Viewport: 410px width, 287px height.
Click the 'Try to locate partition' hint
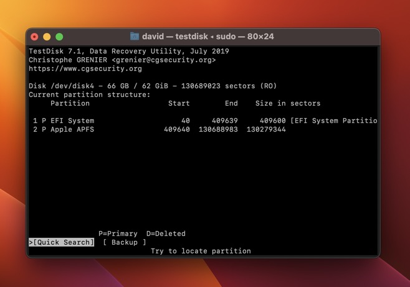pos(201,251)
